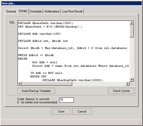Click the 'Set @db = null' line
This screenshot has width=143, height=126.
(x=45, y=62)
